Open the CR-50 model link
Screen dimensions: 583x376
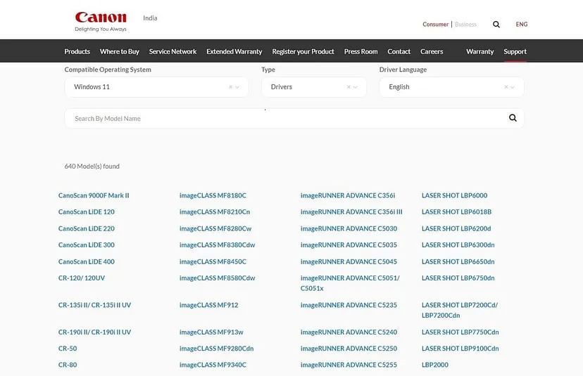tap(68, 348)
